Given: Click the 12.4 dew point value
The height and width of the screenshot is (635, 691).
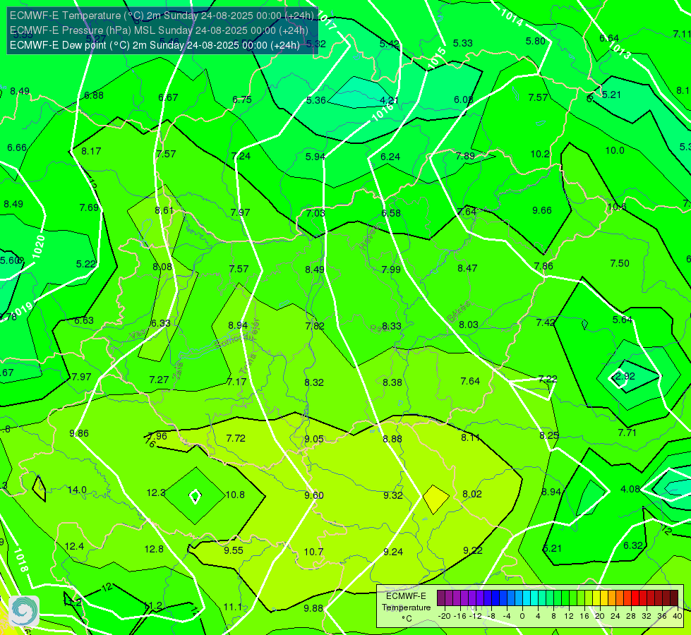Looking at the screenshot, I should [74, 546].
